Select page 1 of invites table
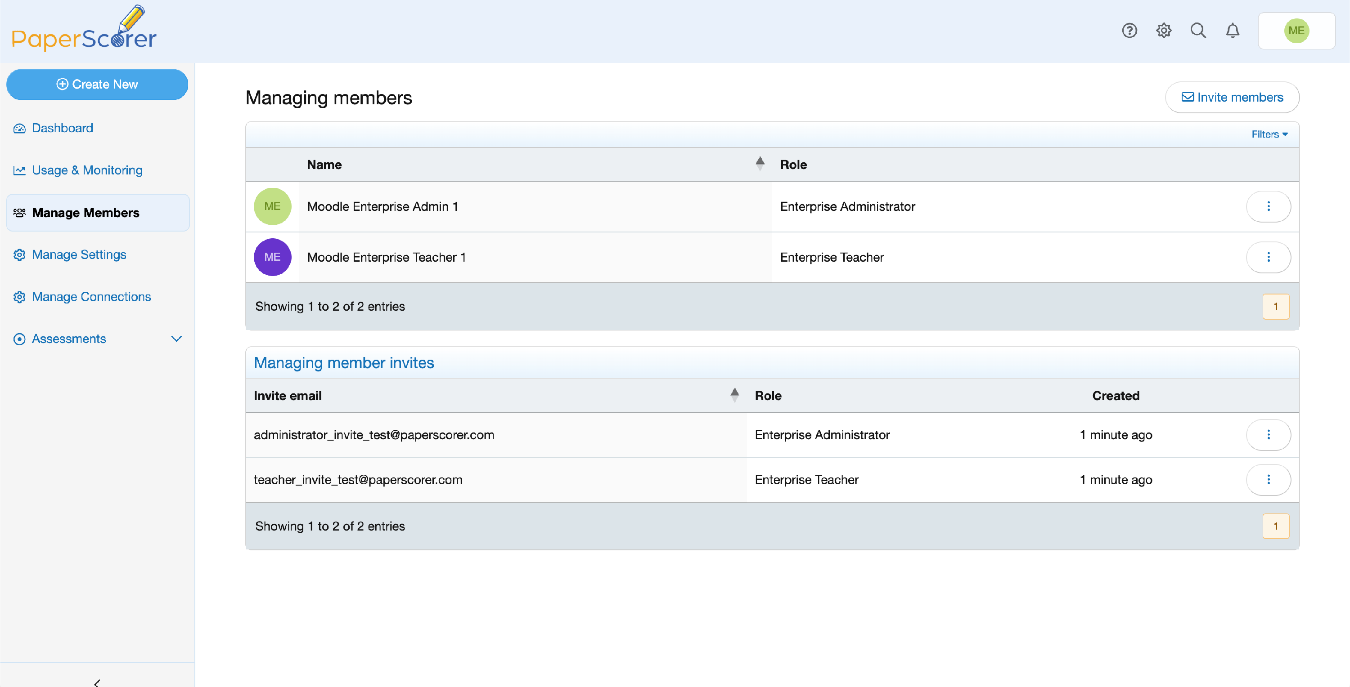This screenshot has height=687, width=1350. pyautogui.click(x=1276, y=526)
